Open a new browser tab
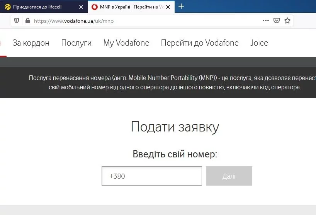The height and width of the screenshot is (215, 316). pos(181,7)
